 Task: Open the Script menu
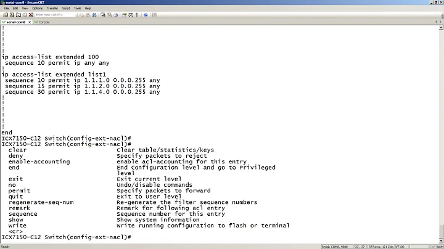pos(66,8)
